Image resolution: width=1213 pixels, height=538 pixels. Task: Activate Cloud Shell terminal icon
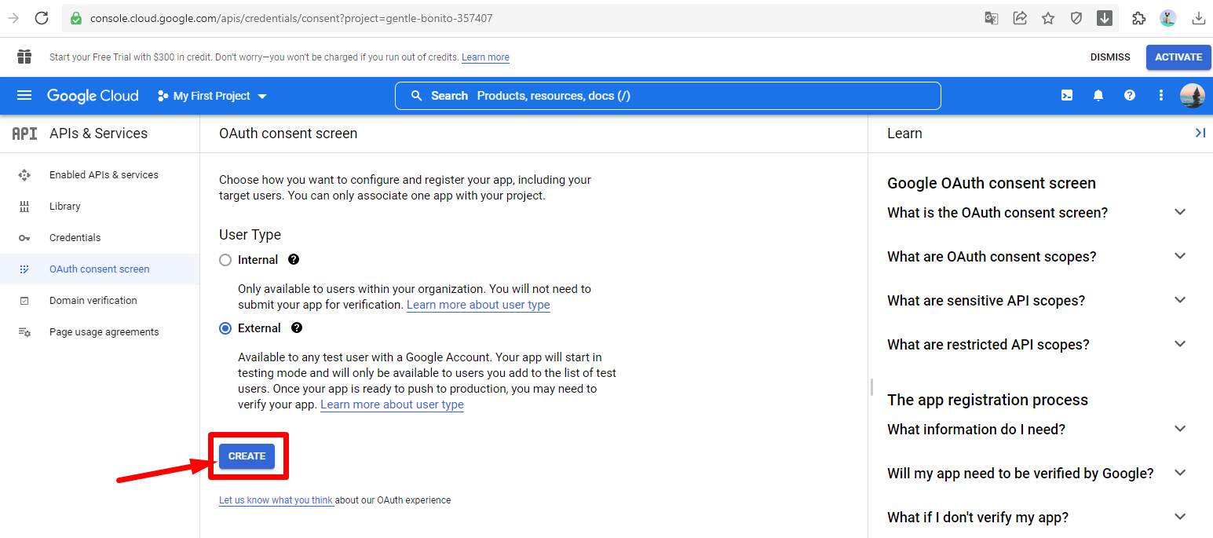(1067, 96)
